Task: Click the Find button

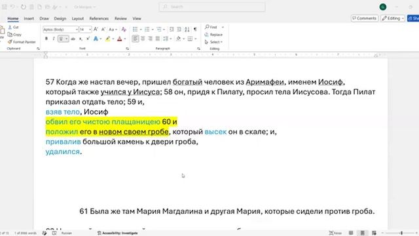Action: 211,28
